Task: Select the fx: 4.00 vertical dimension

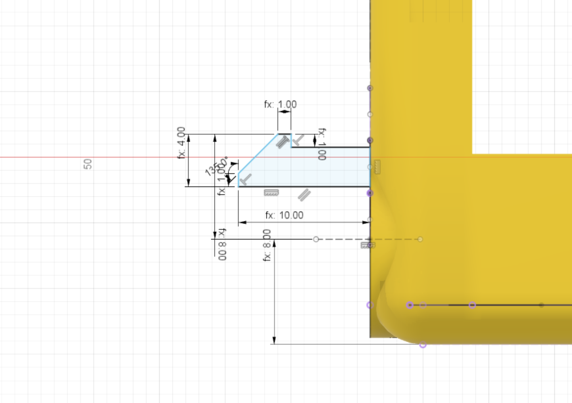Action: click(181, 143)
